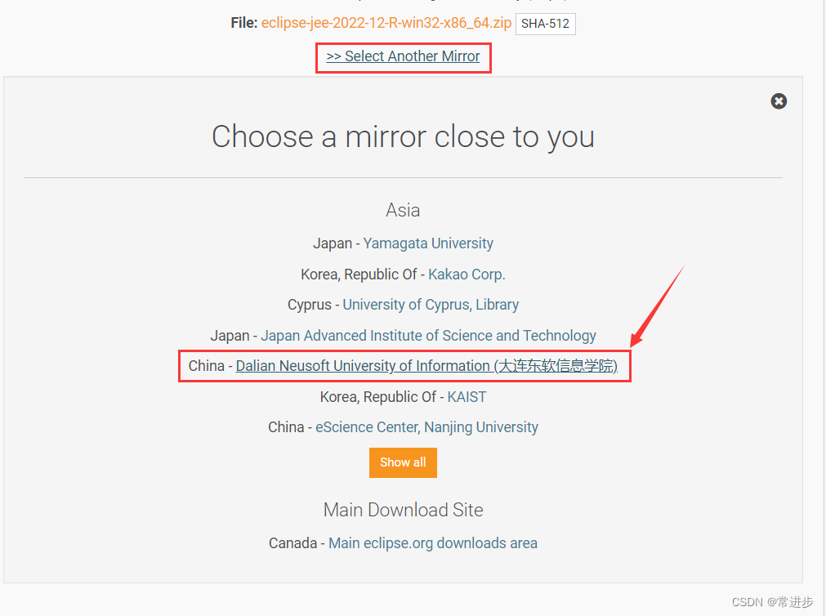Select University of Cyprus, Library mirror
The height and width of the screenshot is (616, 826).
click(431, 305)
